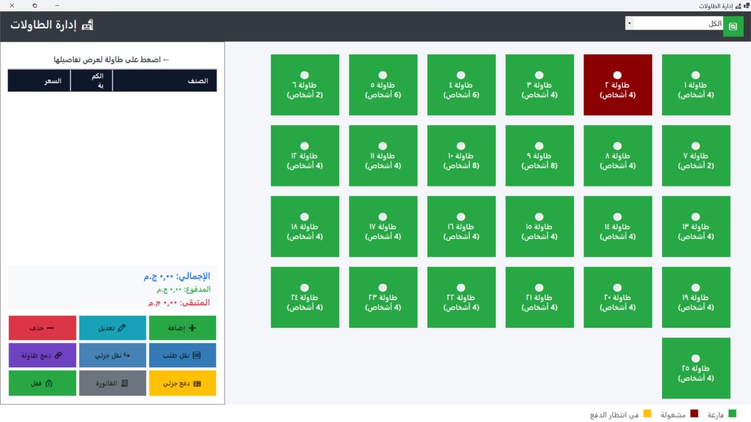Viewport: 751px width, 422px height.
Task: Click the table icon beside إدارة الطاولات header
Action: [88, 25]
